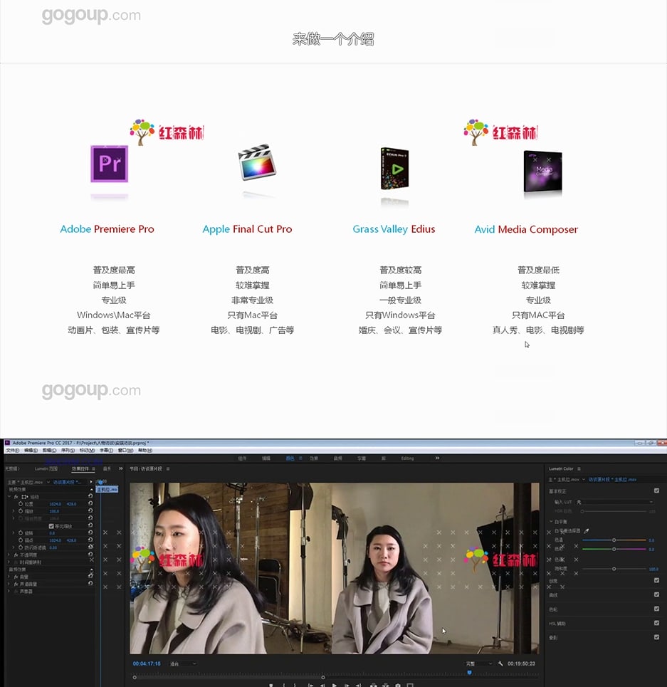Viewport: 667px width, 687px height.
Task: Expand the 时间重映射 (Time Remapping) group
Action: 9,562
